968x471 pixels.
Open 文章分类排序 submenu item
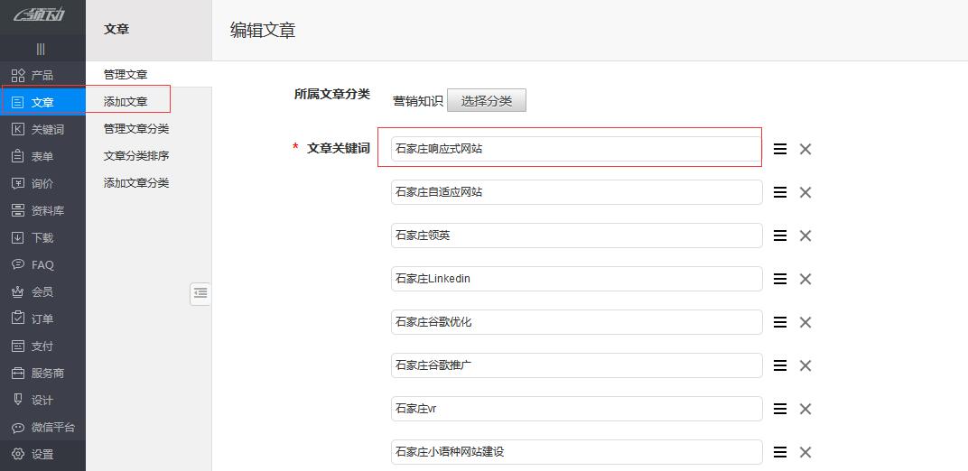click(135, 156)
